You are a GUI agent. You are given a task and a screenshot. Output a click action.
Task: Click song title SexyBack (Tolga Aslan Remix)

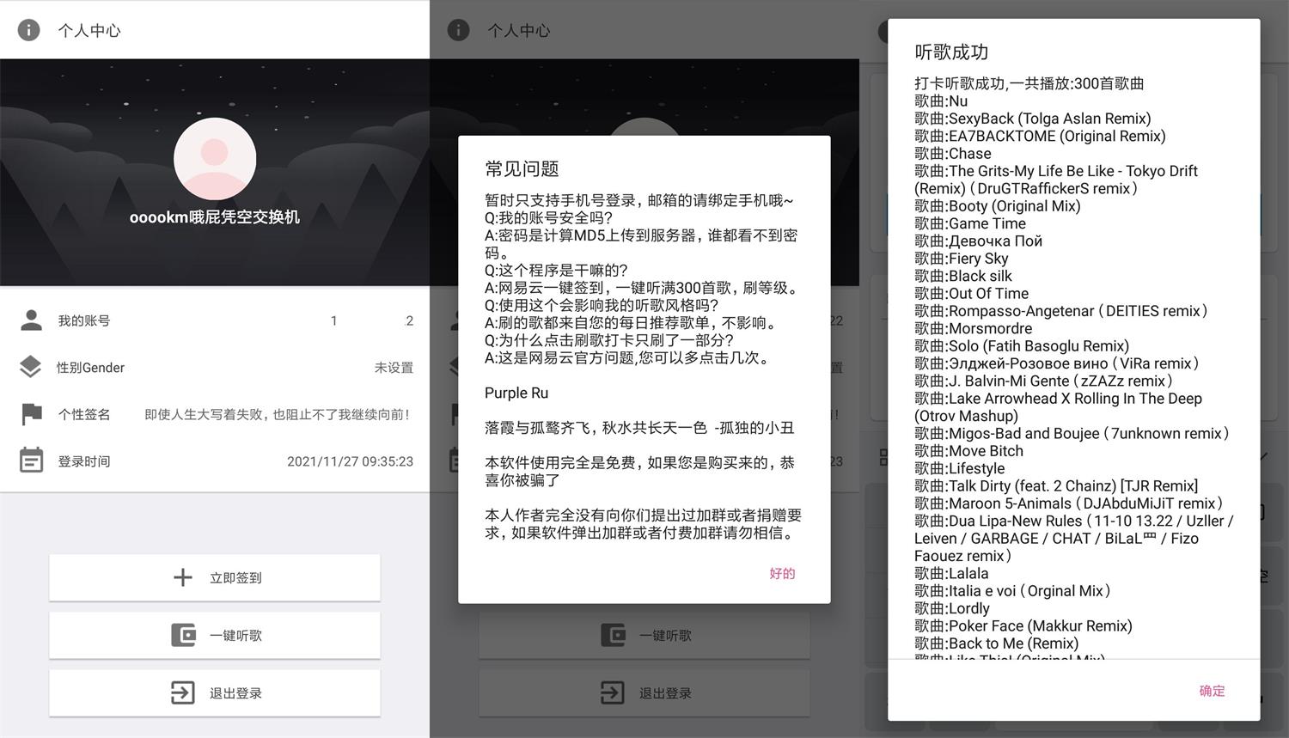tap(1031, 118)
